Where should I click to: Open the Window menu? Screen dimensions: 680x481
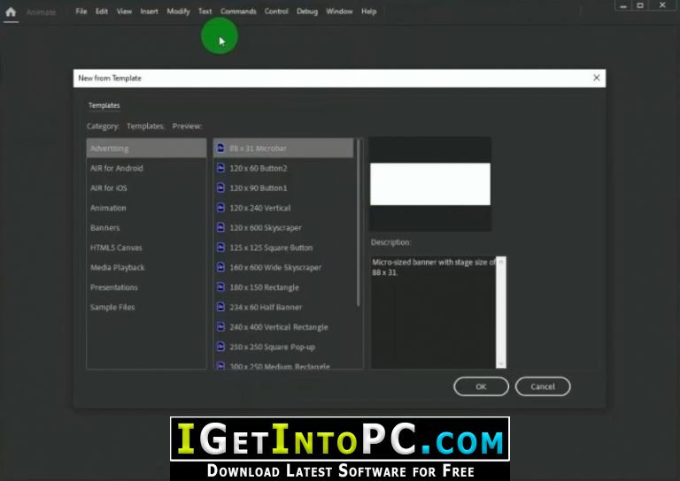(339, 11)
